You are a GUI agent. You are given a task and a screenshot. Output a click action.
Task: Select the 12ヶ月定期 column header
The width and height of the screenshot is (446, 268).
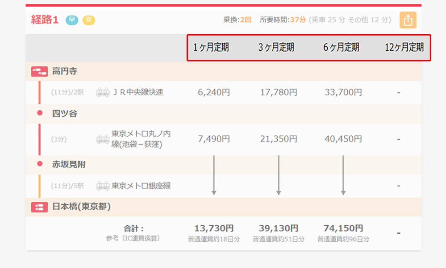click(x=404, y=48)
